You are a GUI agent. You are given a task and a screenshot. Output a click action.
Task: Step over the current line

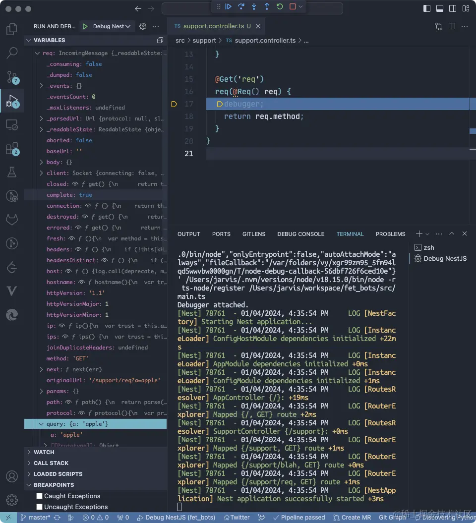241,6
